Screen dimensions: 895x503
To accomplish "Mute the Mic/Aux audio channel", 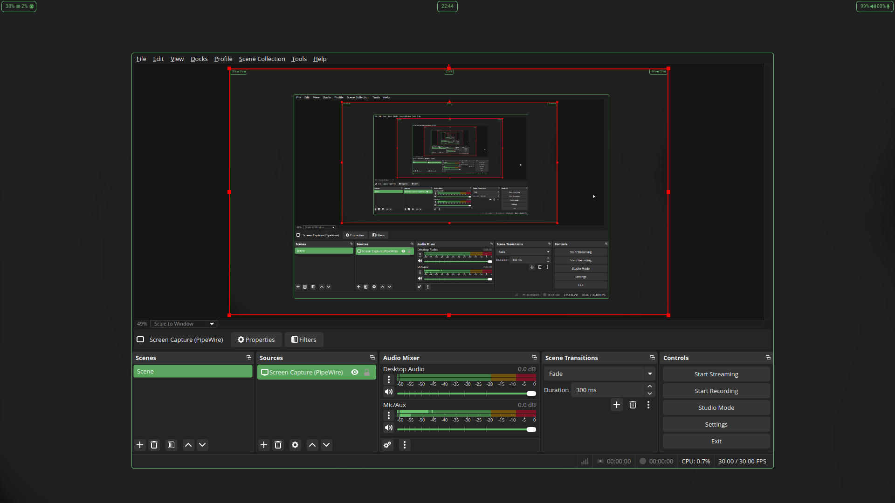I will tap(389, 428).
